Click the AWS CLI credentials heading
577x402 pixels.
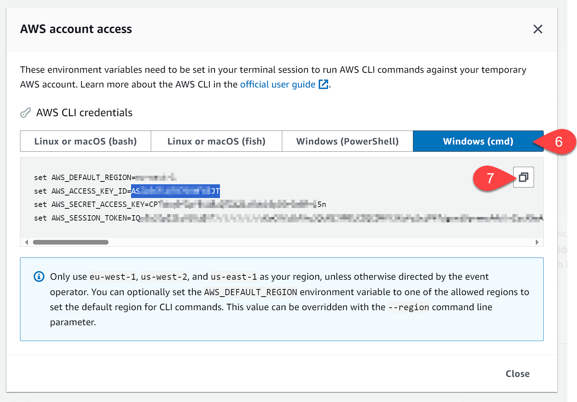tap(84, 113)
